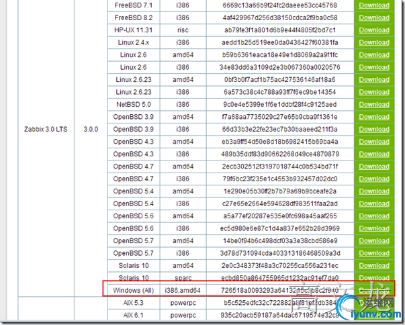Viewport: 405px width, 325px height.
Task: Download the NetBSD 5.0 i386 agent
Action: pos(374,105)
